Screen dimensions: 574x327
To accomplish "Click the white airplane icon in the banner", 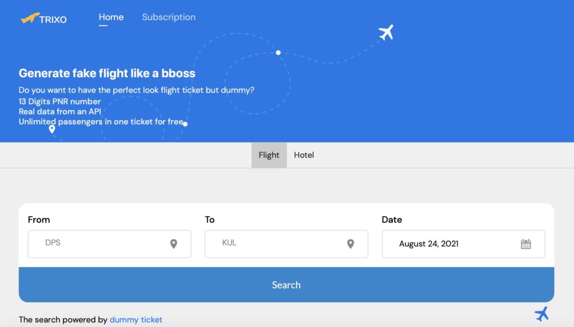I will click(386, 32).
